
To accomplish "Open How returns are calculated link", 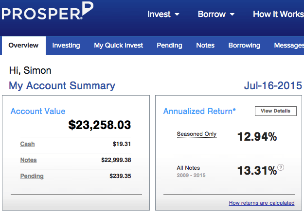I will click(262, 203).
